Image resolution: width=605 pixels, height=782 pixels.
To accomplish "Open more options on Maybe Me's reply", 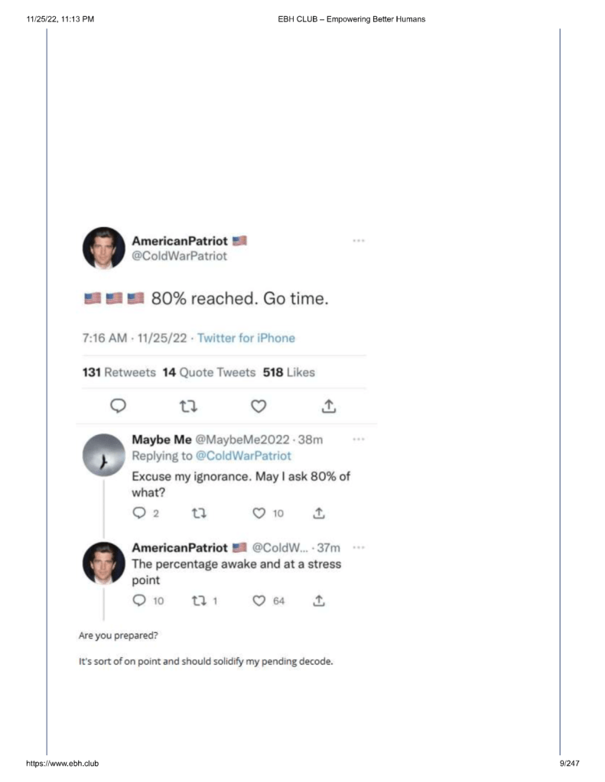I will (358, 440).
